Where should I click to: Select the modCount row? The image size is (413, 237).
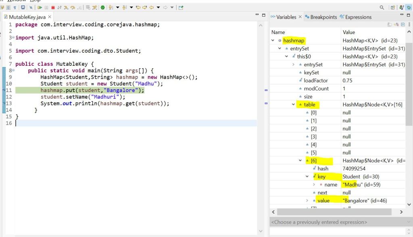338,88
